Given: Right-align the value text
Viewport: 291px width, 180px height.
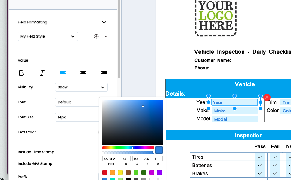Looking at the screenshot, I should coord(104,73).
